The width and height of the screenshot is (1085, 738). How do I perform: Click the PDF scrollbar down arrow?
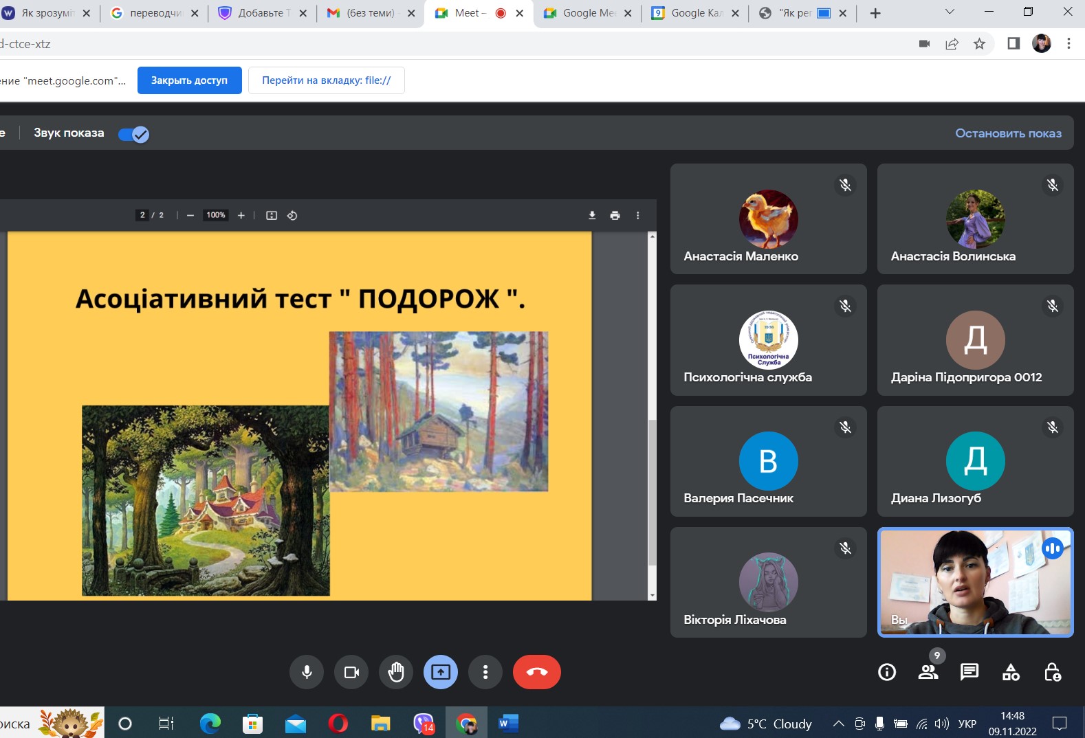tap(652, 595)
